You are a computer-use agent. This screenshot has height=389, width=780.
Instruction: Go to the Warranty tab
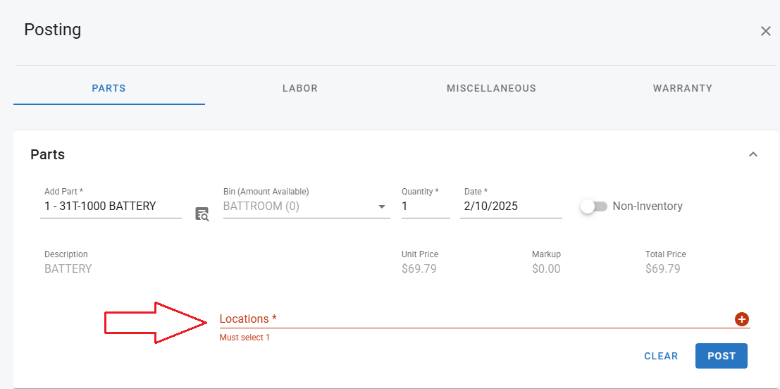(682, 89)
